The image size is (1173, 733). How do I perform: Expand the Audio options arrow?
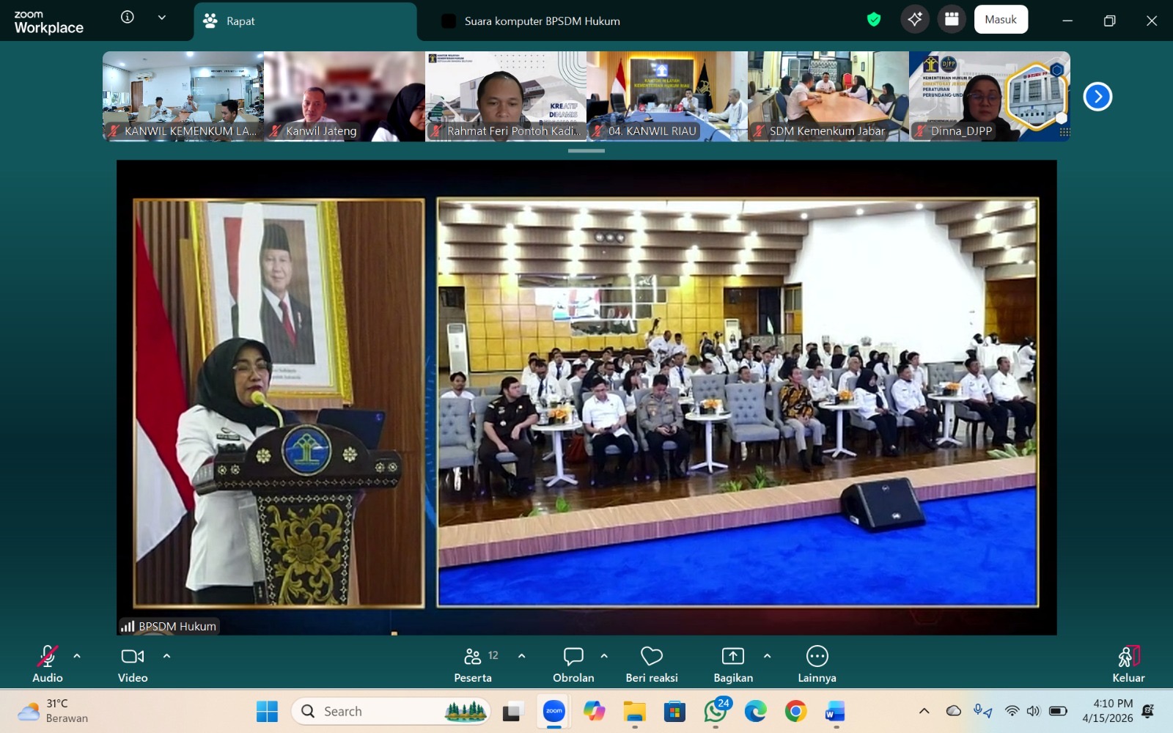pos(77,656)
